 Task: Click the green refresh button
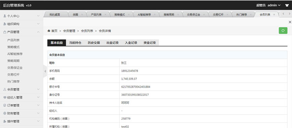tap(283, 31)
